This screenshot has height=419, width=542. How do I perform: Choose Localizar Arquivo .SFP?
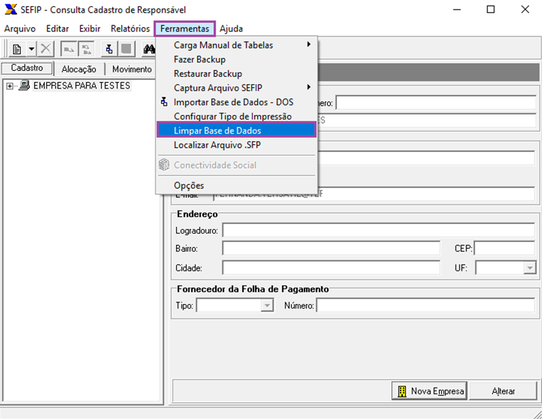(x=236, y=145)
